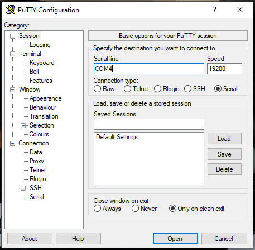Image resolution: width=255 pixels, height=250 pixels.
Task: Open the Selection category
Action: pyautogui.click(x=42, y=125)
